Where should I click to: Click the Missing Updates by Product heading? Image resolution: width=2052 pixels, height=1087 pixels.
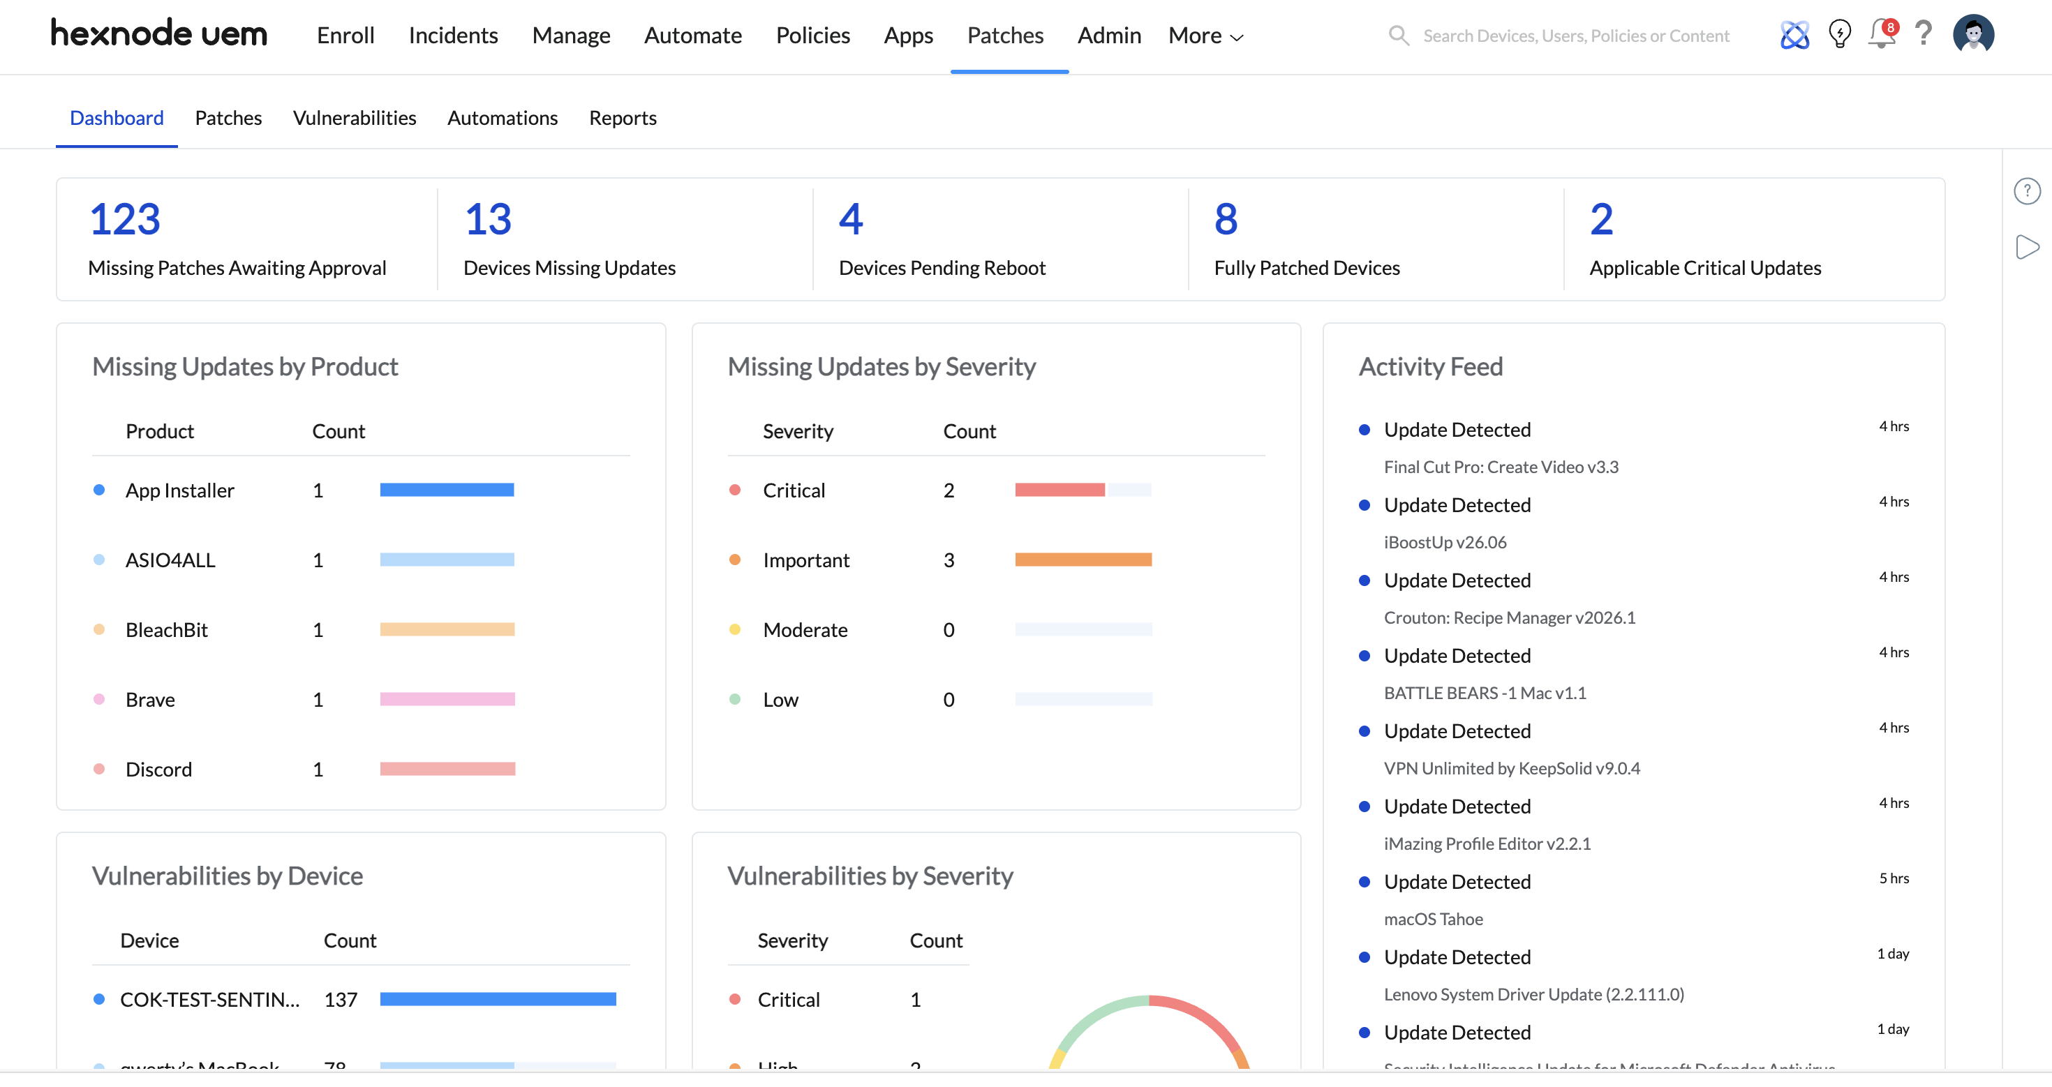(244, 366)
